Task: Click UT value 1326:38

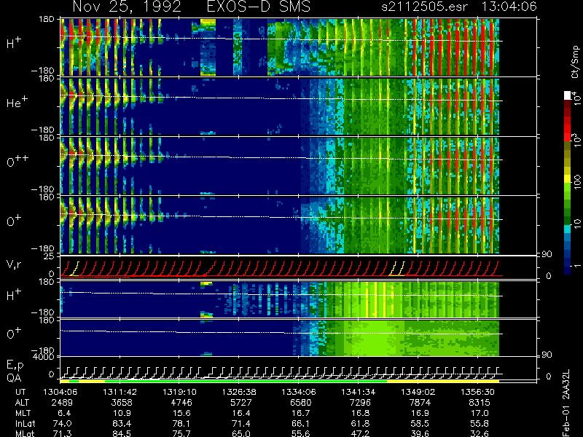Action: [239, 392]
